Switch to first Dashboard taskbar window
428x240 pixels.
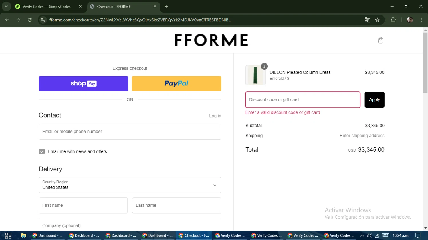click(x=48, y=235)
